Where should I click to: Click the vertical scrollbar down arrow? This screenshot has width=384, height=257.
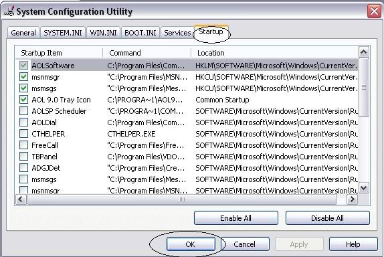pos(364,188)
